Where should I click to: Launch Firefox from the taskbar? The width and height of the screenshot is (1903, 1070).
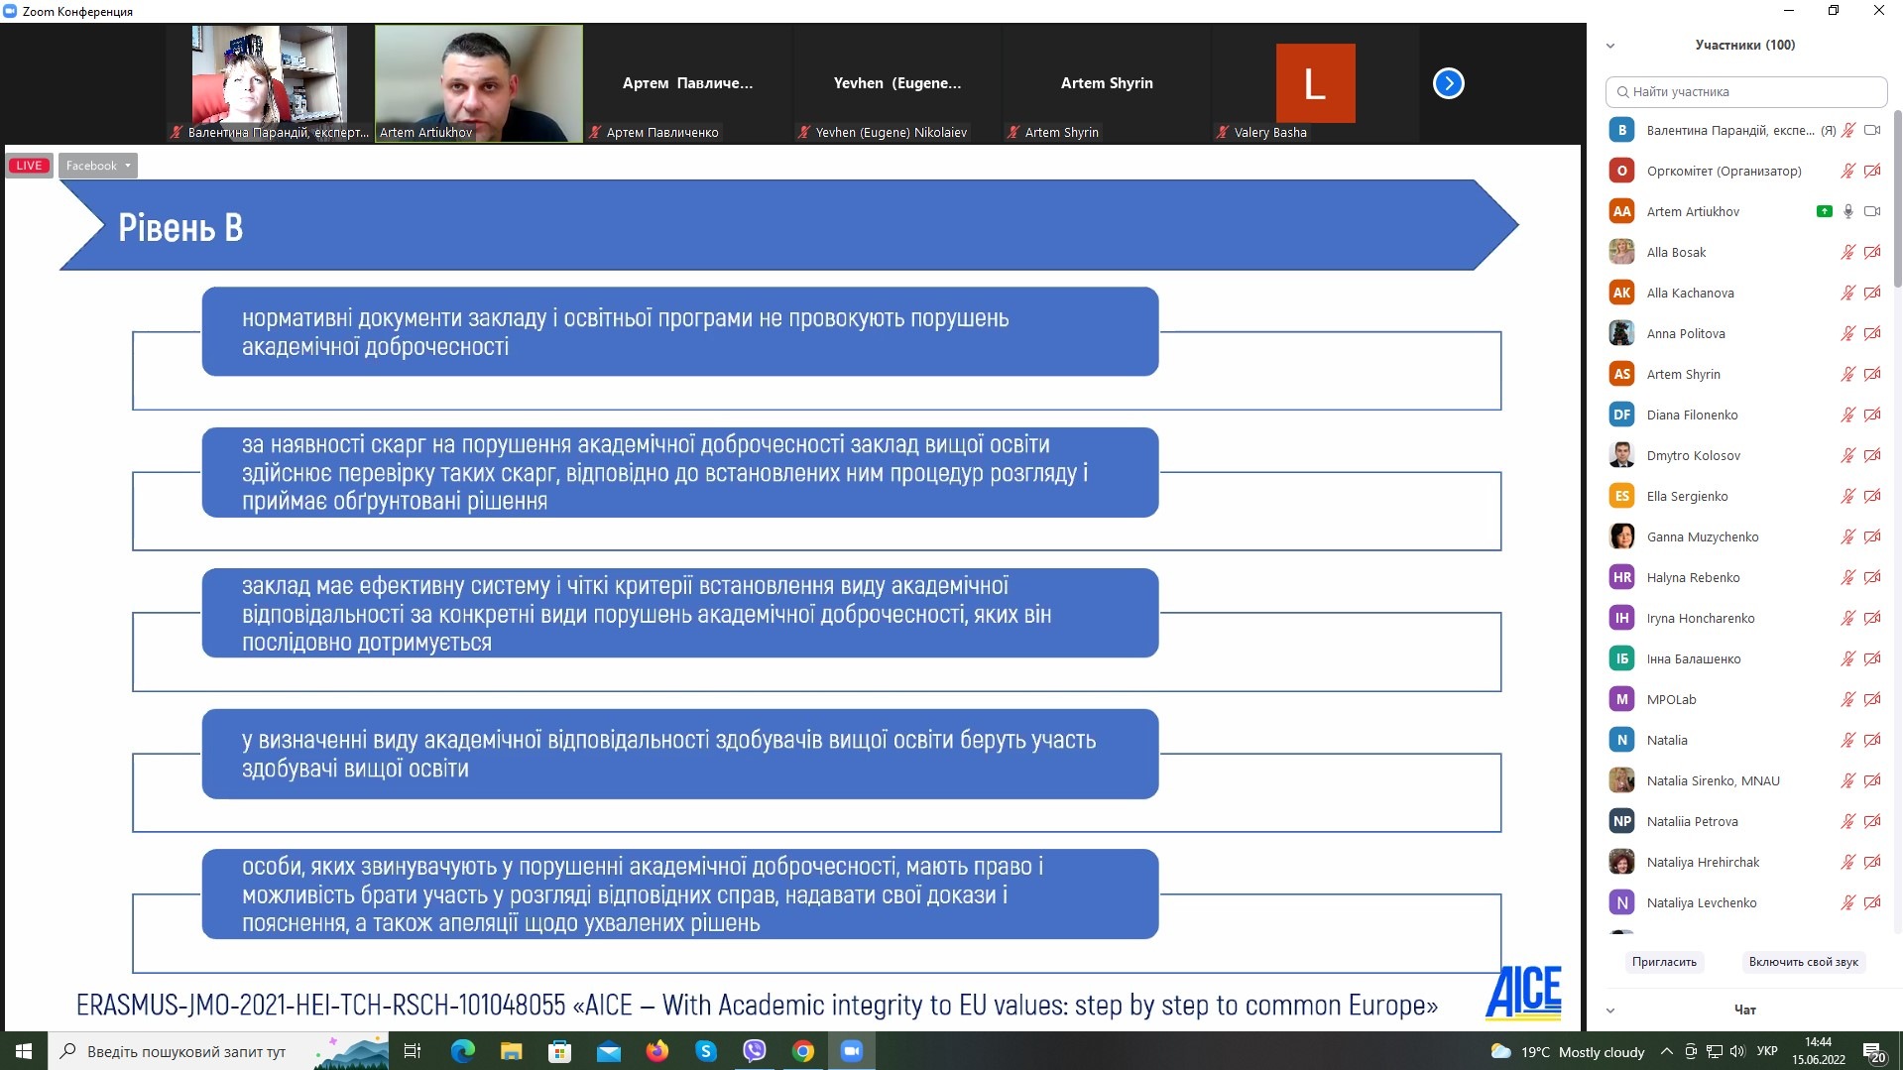click(656, 1051)
